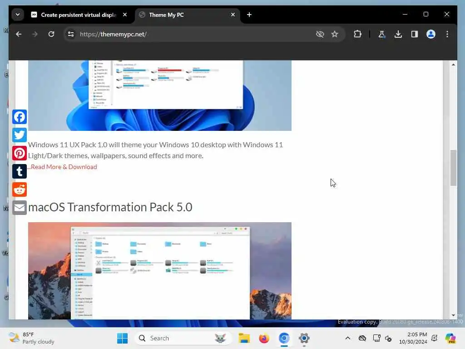Share page on Reddit
The height and width of the screenshot is (349, 465).
(x=20, y=189)
